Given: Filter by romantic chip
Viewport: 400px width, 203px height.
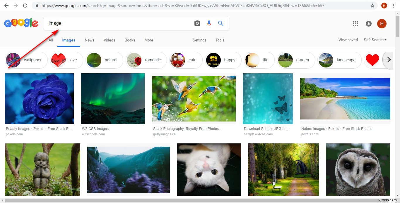Looking at the screenshot, I should pos(146,60).
